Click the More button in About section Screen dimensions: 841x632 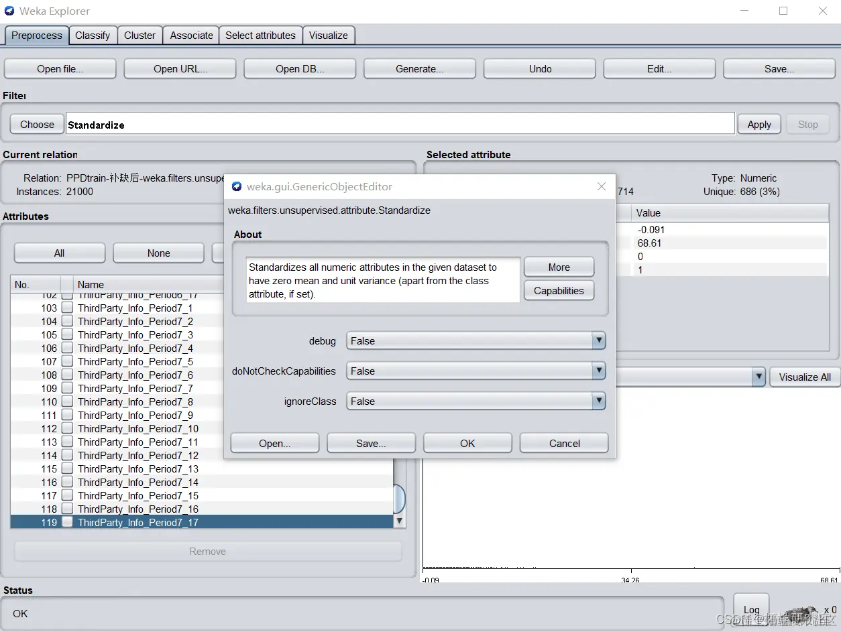(559, 267)
